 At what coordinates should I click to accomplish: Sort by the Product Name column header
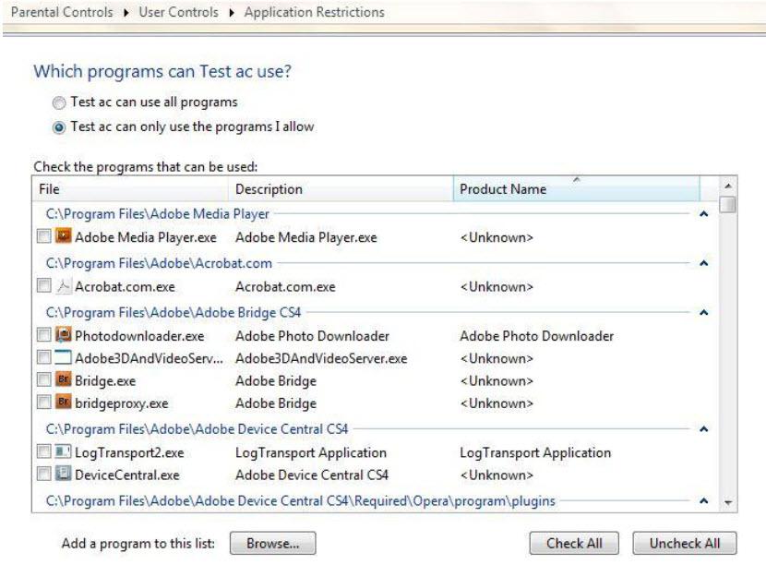(577, 189)
